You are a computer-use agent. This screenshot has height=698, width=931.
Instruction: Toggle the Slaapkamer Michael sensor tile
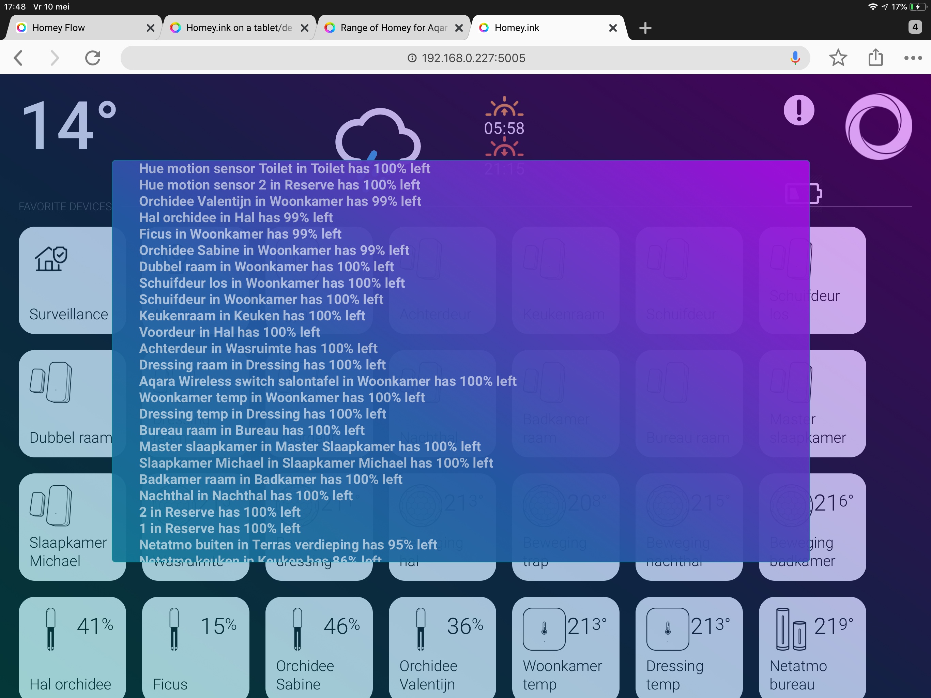tap(67, 526)
